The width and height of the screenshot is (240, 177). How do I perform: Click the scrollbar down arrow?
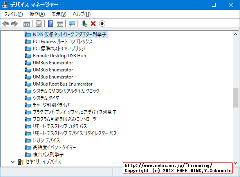click(x=236, y=163)
